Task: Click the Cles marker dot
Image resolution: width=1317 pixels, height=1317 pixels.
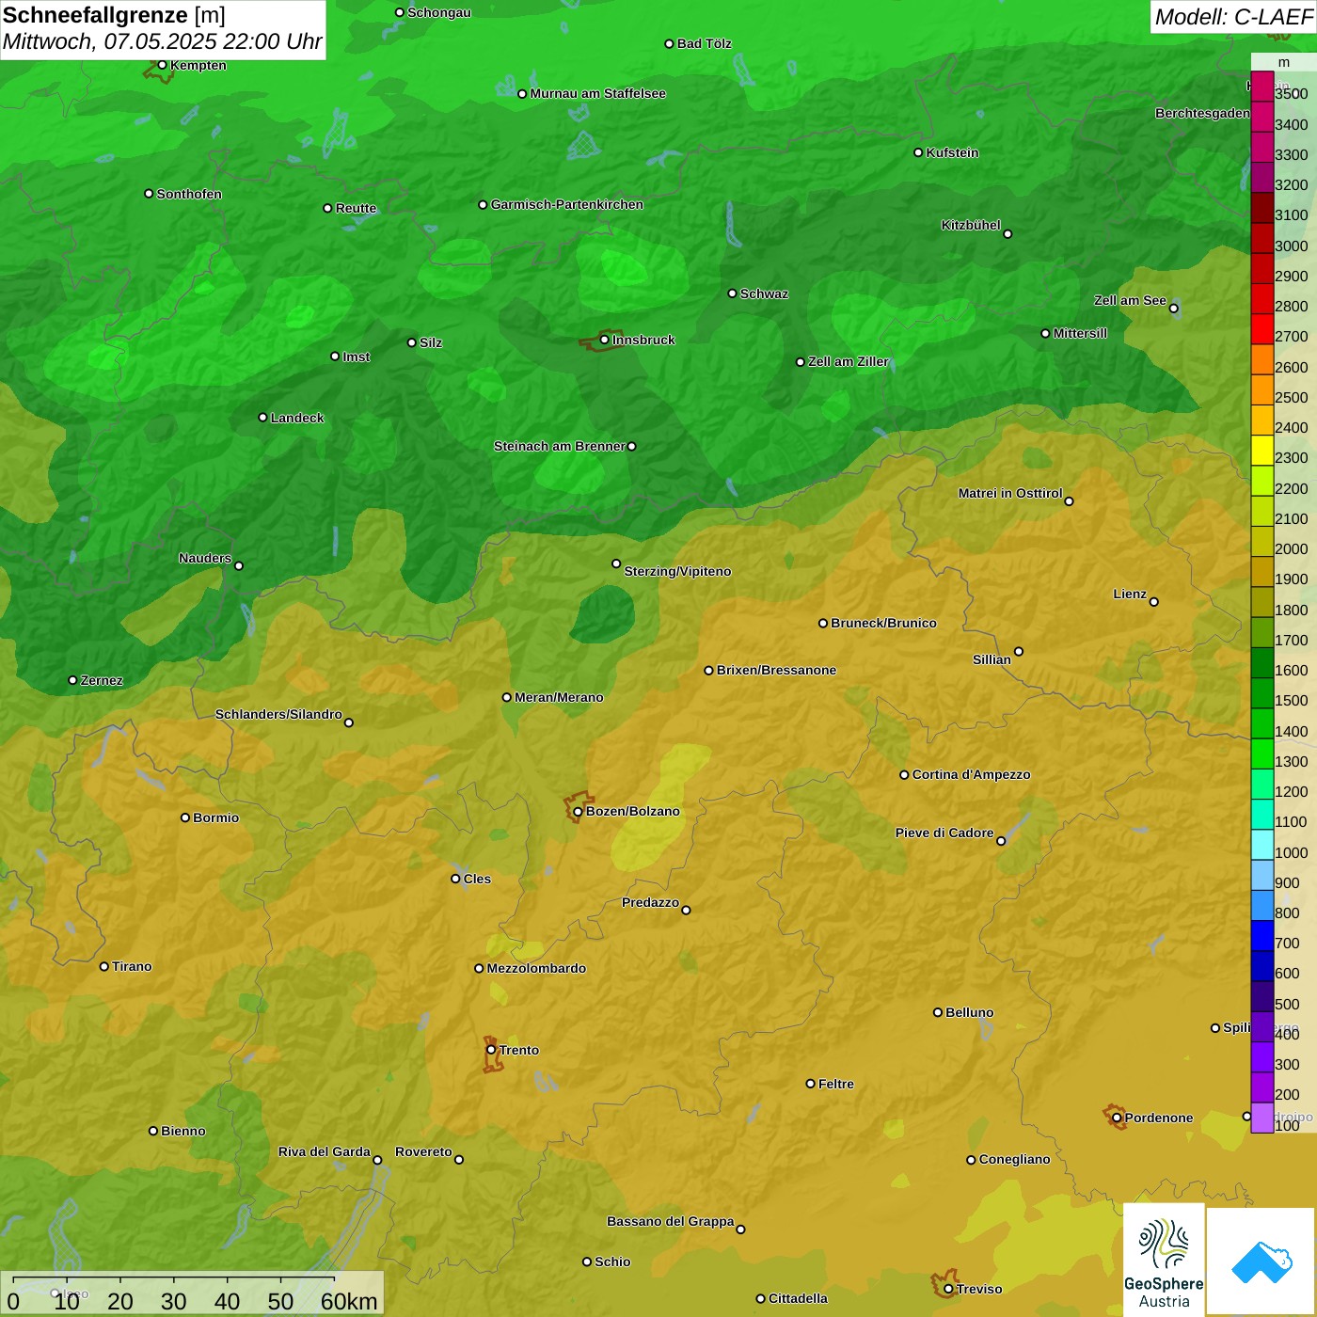Action: tap(455, 879)
